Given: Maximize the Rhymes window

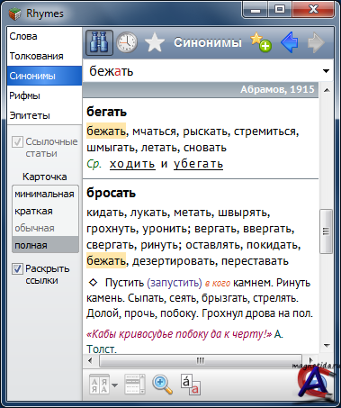Looking at the screenshot, I should pos(280,10).
